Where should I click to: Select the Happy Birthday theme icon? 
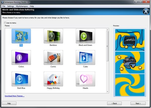(x=53, y=79)
